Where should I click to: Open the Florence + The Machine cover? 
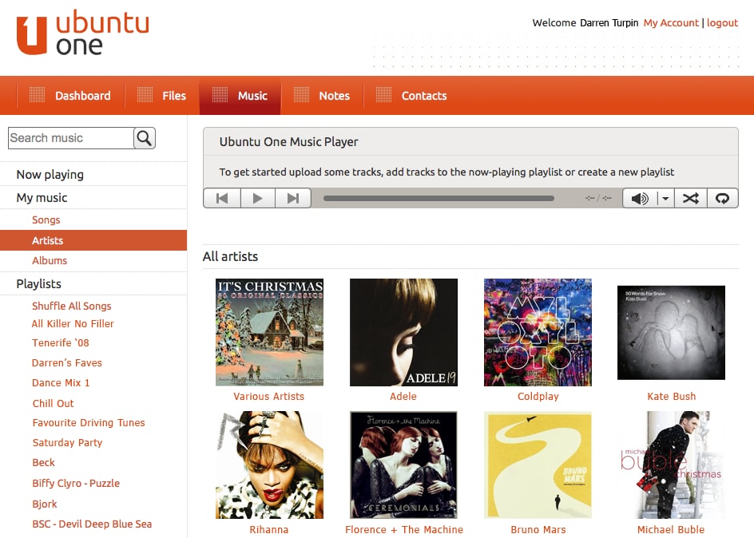pyautogui.click(x=403, y=465)
